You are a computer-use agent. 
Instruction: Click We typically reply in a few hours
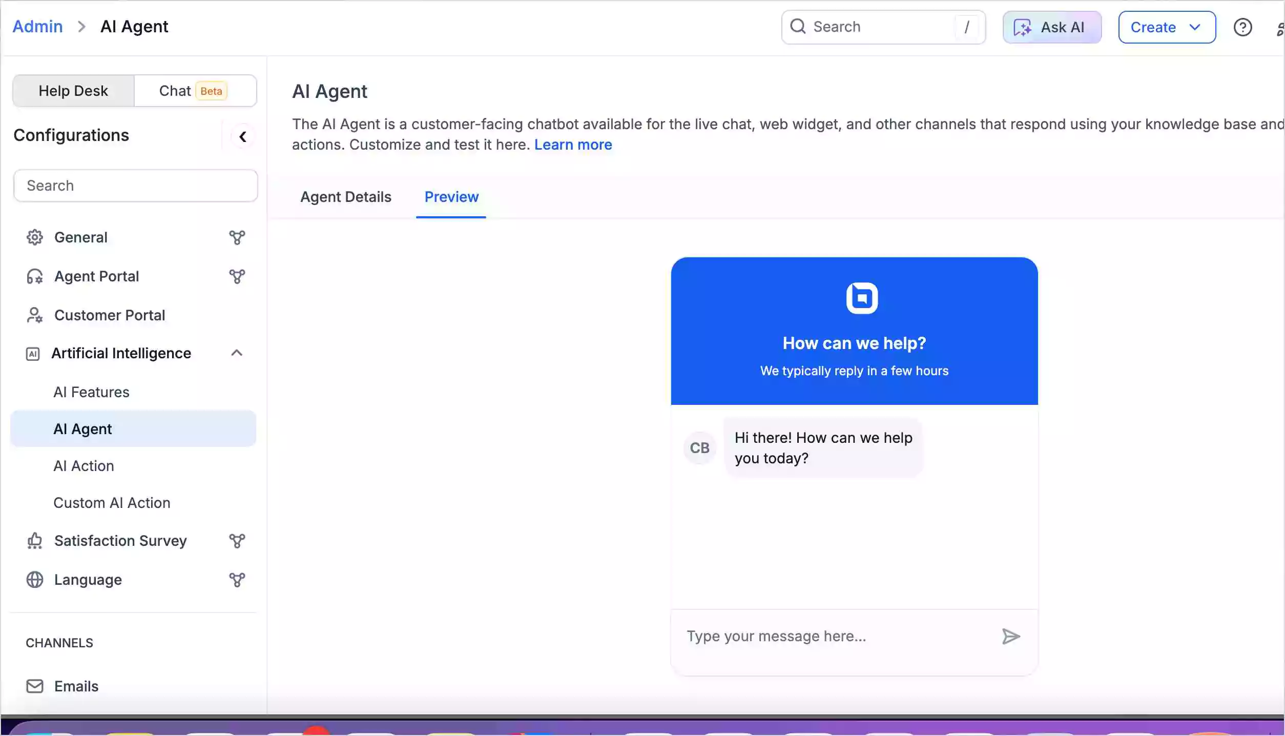click(854, 371)
